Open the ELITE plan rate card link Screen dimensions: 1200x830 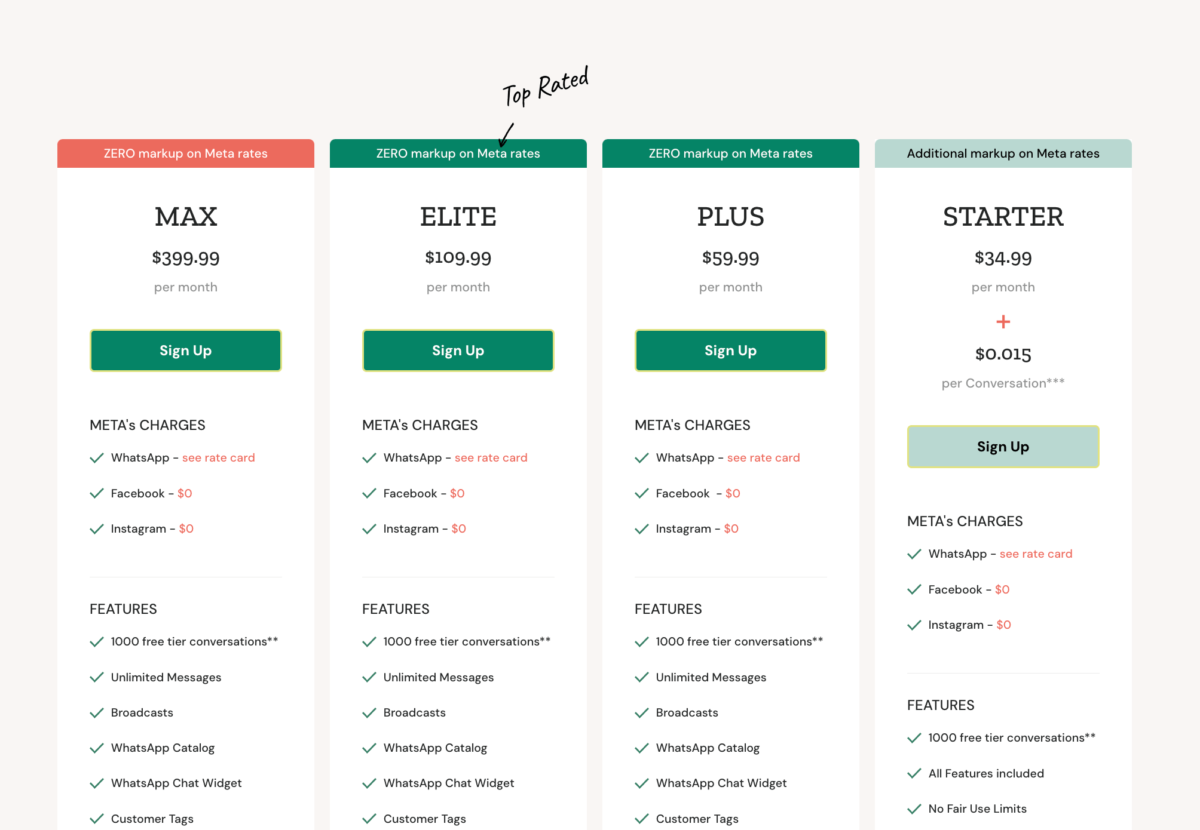[x=490, y=457]
